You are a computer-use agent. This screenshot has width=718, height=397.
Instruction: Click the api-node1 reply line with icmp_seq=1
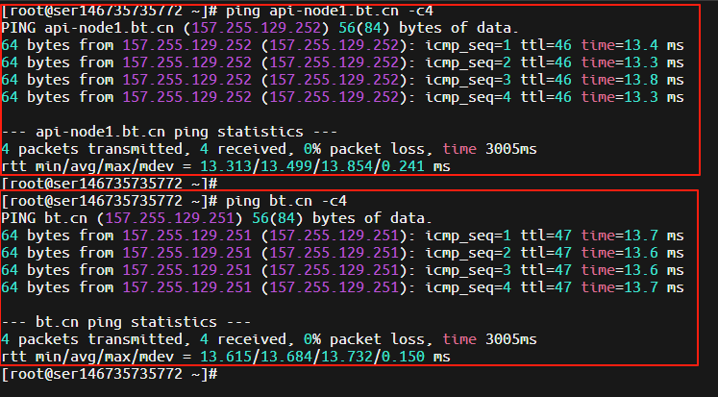(342, 45)
